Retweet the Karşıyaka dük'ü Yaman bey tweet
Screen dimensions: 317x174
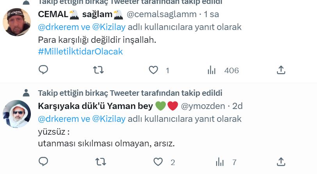pyautogui.click(x=100, y=162)
